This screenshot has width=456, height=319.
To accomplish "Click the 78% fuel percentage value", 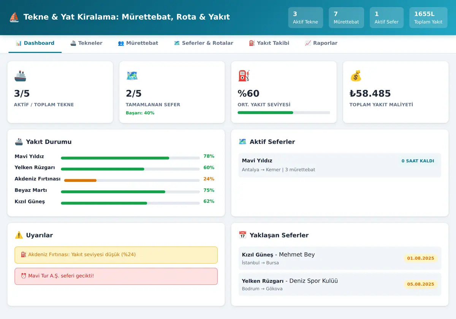I will [209, 156].
